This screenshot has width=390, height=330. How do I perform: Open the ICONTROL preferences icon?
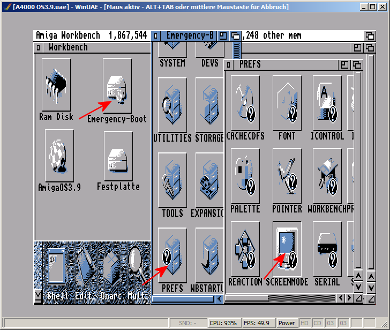click(327, 103)
